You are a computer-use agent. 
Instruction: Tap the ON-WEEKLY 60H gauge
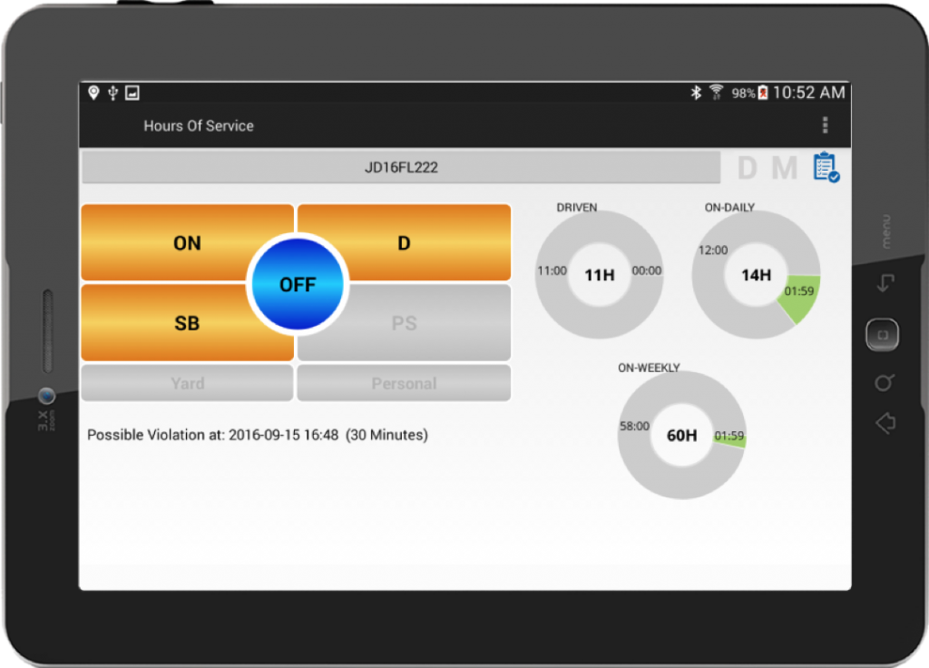click(x=681, y=436)
